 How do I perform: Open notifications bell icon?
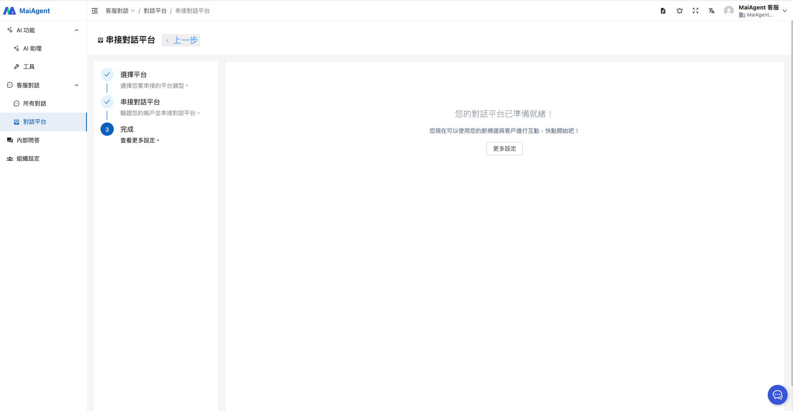(x=679, y=11)
